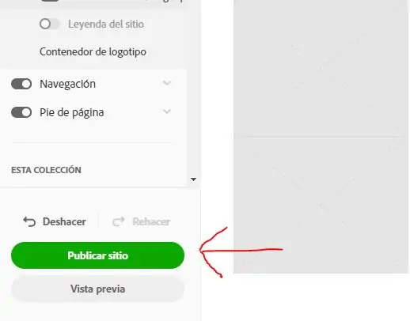This screenshot has width=410, height=321.
Task: Click the Deshacer undo arrow icon
Action: 29,221
